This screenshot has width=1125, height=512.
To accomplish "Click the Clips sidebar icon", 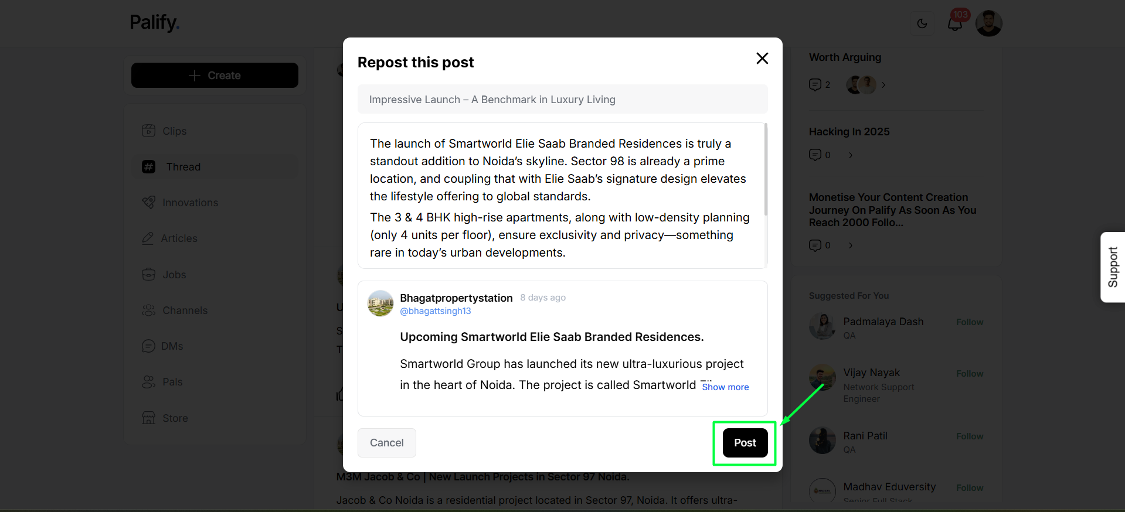I will coord(149,131).
